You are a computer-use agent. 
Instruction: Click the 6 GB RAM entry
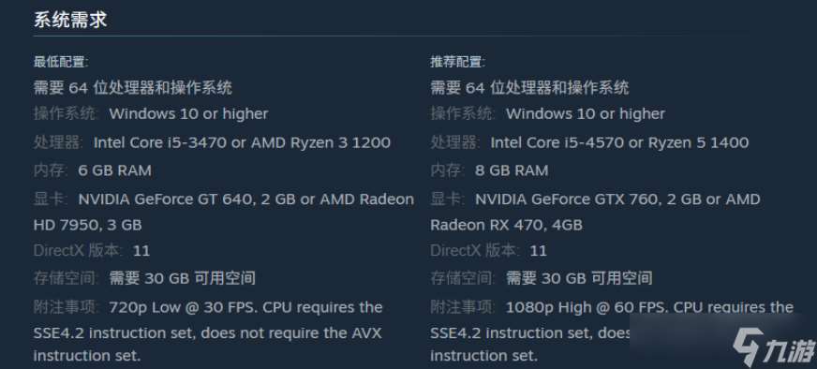point(114,170)
